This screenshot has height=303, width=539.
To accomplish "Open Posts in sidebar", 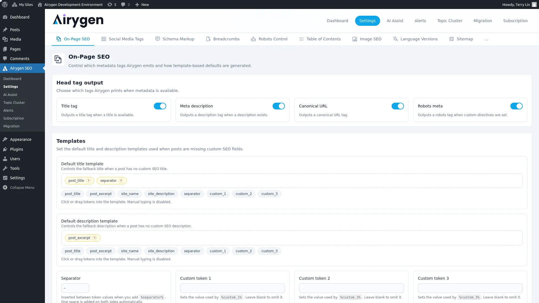I will point(22,30).
